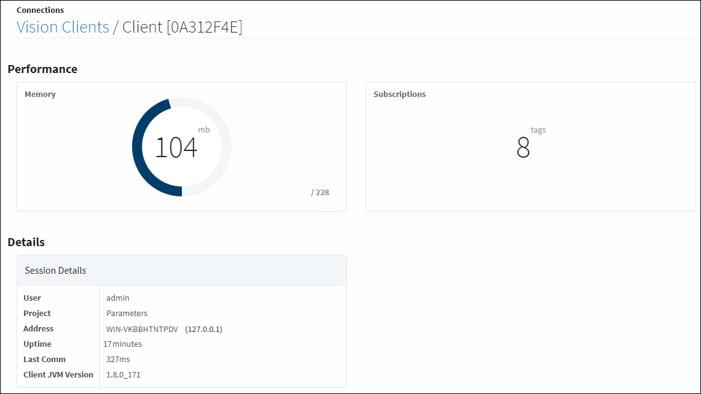Select the admin user value

tap(118, 298)
